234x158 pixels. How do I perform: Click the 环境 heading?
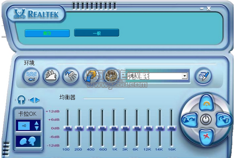click(29, 63)
